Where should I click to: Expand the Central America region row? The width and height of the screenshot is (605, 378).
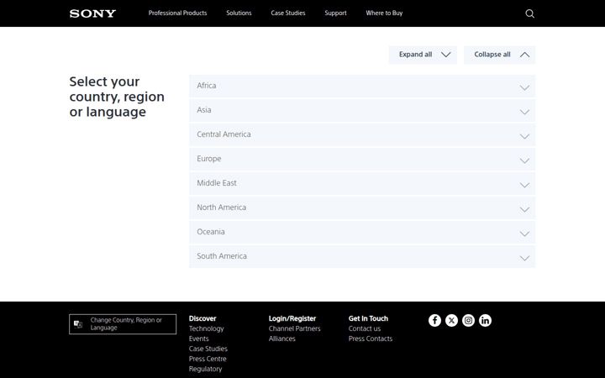(362, 134)
